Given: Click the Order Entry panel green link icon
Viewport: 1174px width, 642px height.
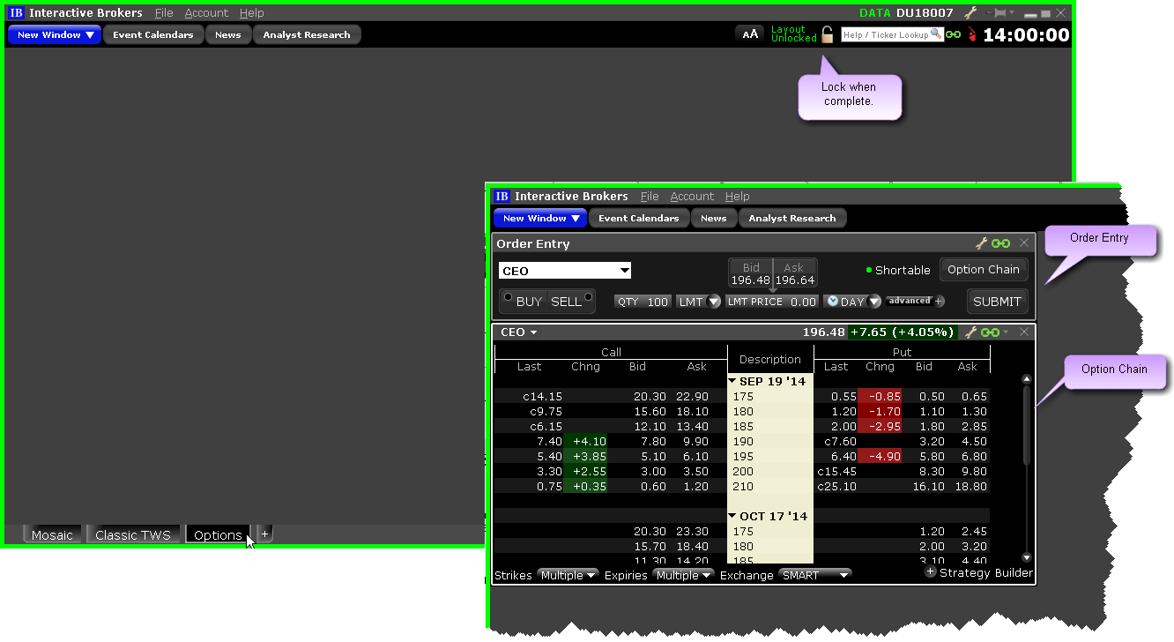Looking at the screenshot, I should click(x=1000, y=243).
